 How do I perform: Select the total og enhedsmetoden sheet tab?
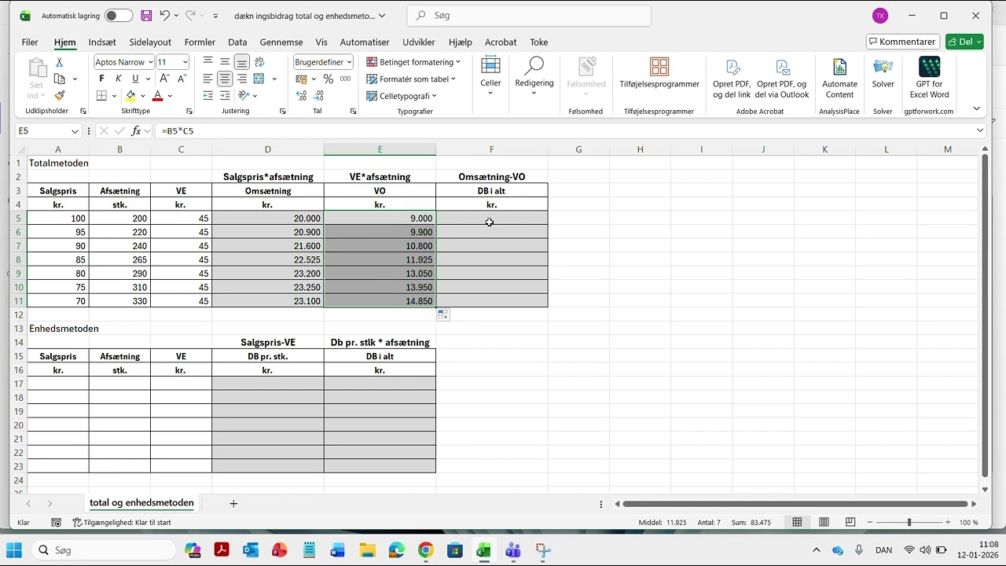click(x=141, y=503)
